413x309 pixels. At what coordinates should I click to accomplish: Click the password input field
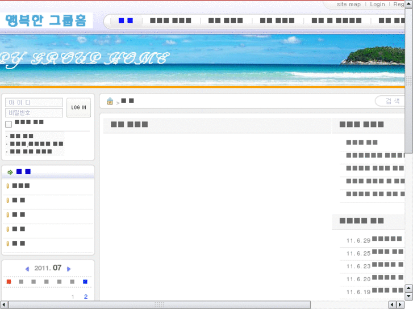pyautogui.click(x=34, y=113)
